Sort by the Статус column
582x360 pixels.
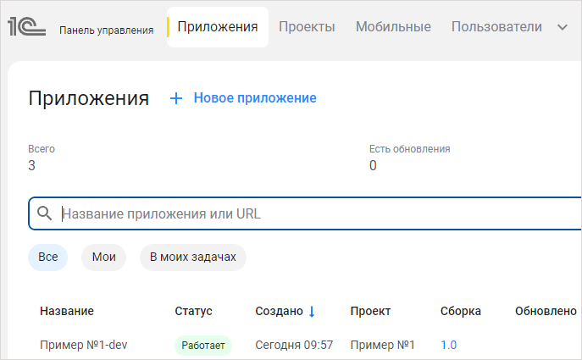(x=193, y=311)
